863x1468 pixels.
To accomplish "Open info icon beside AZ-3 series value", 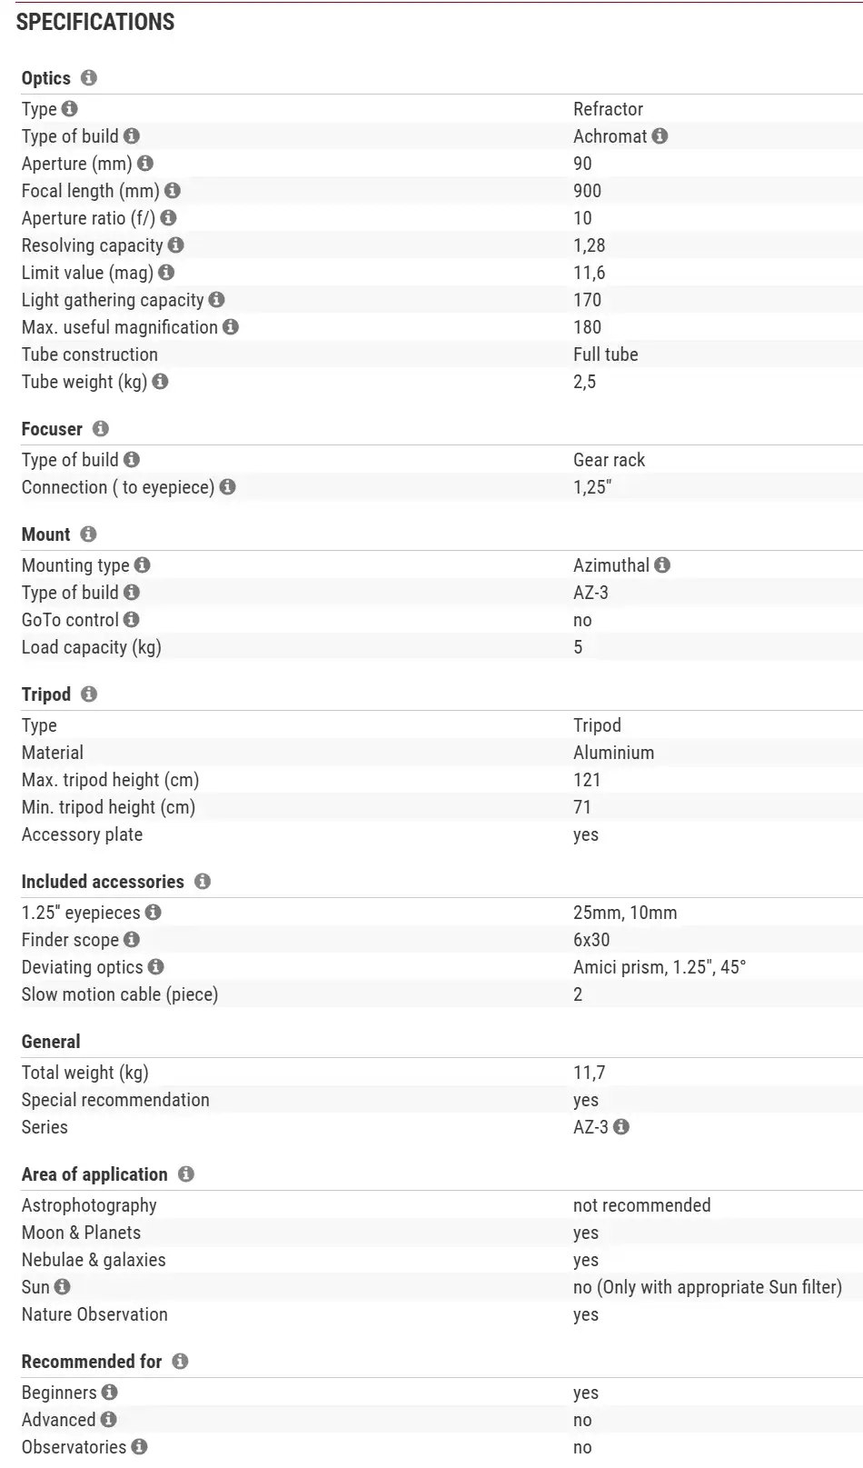I will coord(621,1127).
